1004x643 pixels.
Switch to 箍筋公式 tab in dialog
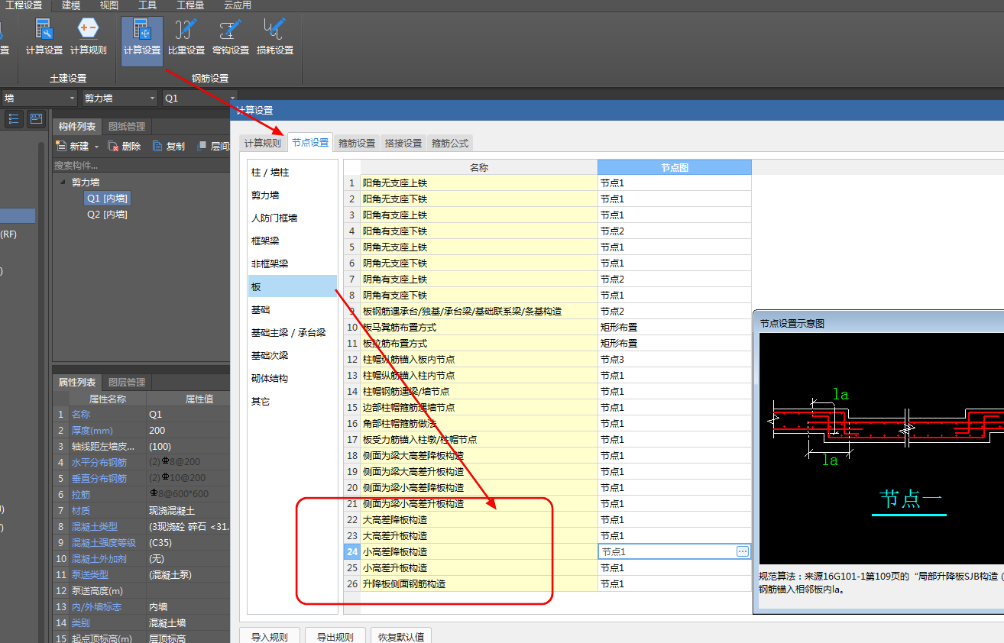450,143
